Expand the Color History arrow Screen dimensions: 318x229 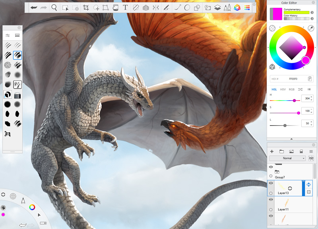pos(312,19)
